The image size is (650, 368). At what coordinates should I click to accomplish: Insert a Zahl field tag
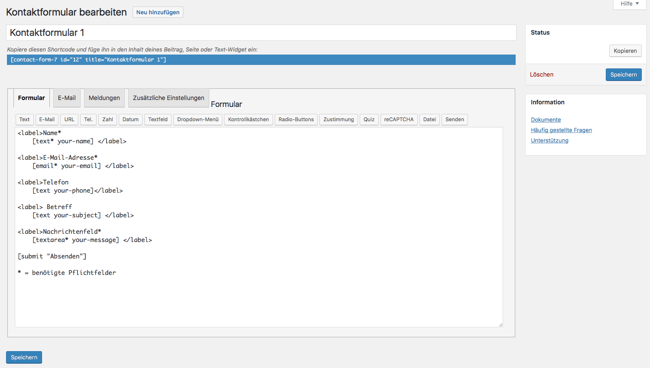[x=107, y=119]
